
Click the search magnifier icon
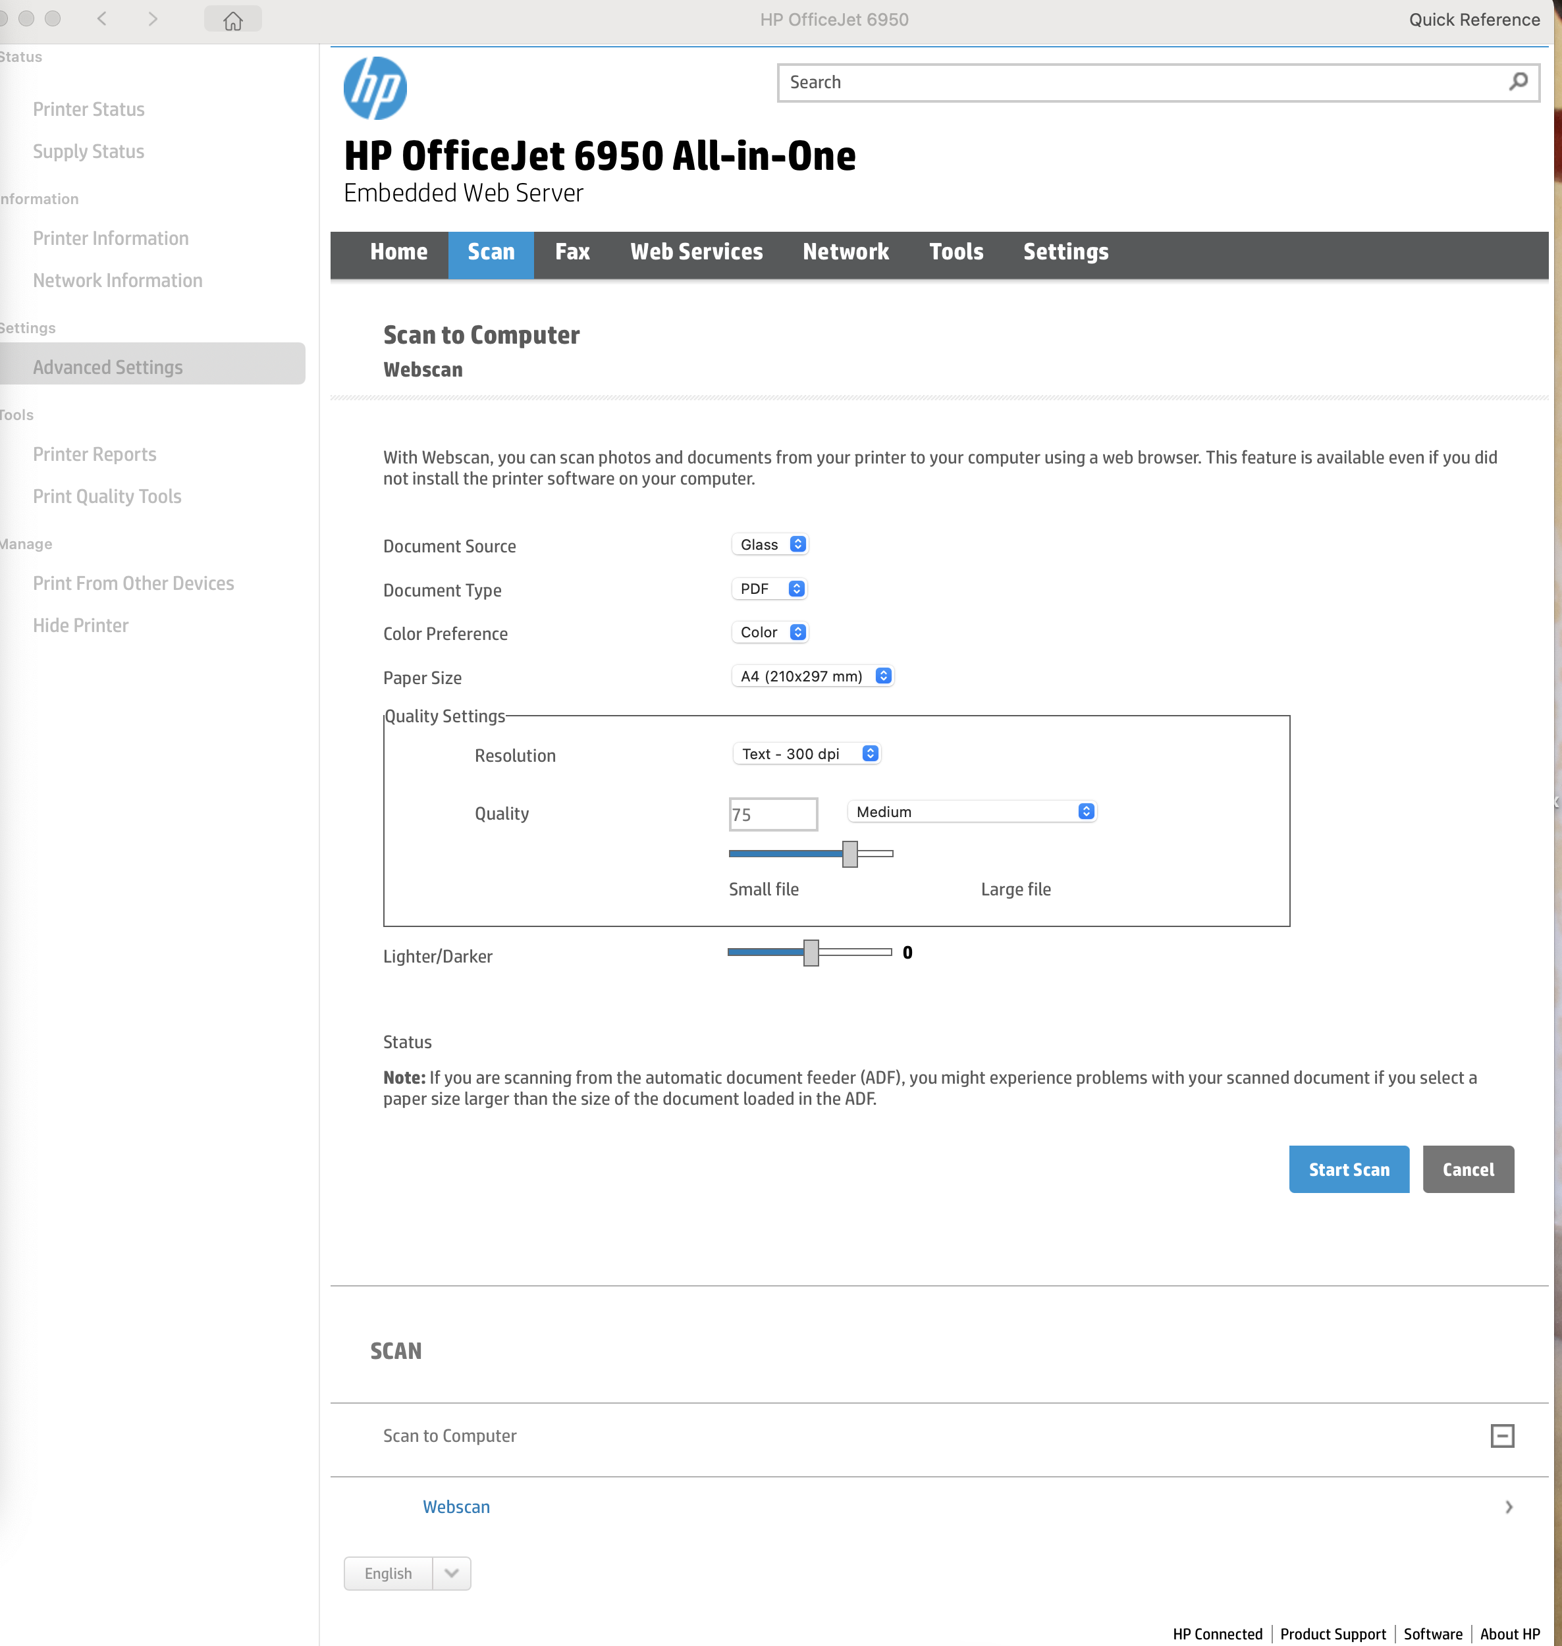[1518, 82]
